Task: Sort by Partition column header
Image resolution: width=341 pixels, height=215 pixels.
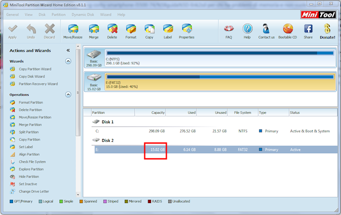Action: (113, 112)
